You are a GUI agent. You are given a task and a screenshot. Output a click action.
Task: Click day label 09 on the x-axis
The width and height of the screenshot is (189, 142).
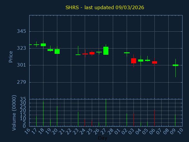click(173, 131)
